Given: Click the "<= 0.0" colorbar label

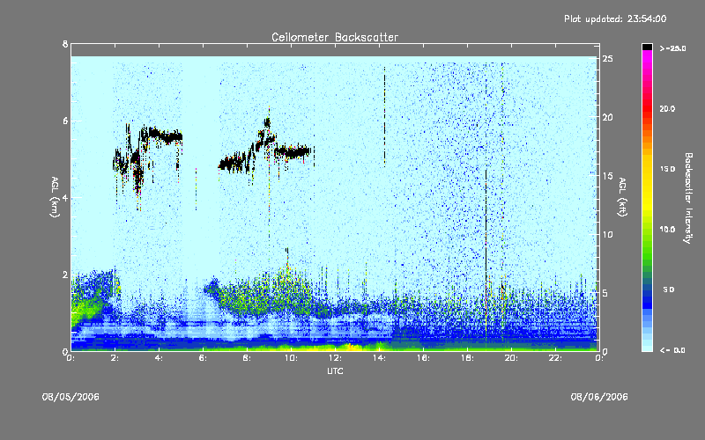Looking at the screenshot, I should pos(672,349).
